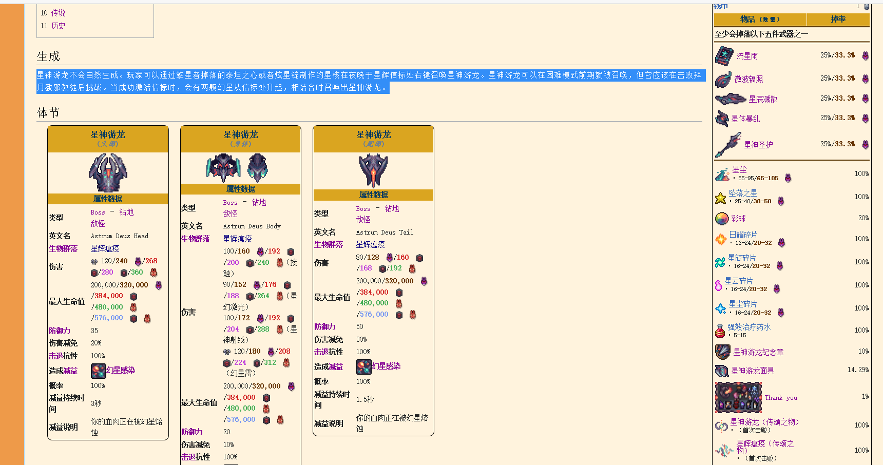This screenshot has height=465, width=883.
Task: Click the 坠落之星 yellow star icon
Action: [721, 197]
